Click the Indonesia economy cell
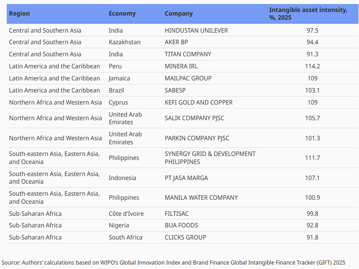359x269 pixels. [x=122, y=178]
